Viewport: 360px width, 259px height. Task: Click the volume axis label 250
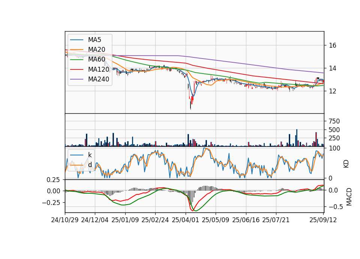pos(334,139)
